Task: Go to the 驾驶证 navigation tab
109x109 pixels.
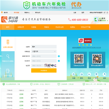Action: (x=47, y=27)
